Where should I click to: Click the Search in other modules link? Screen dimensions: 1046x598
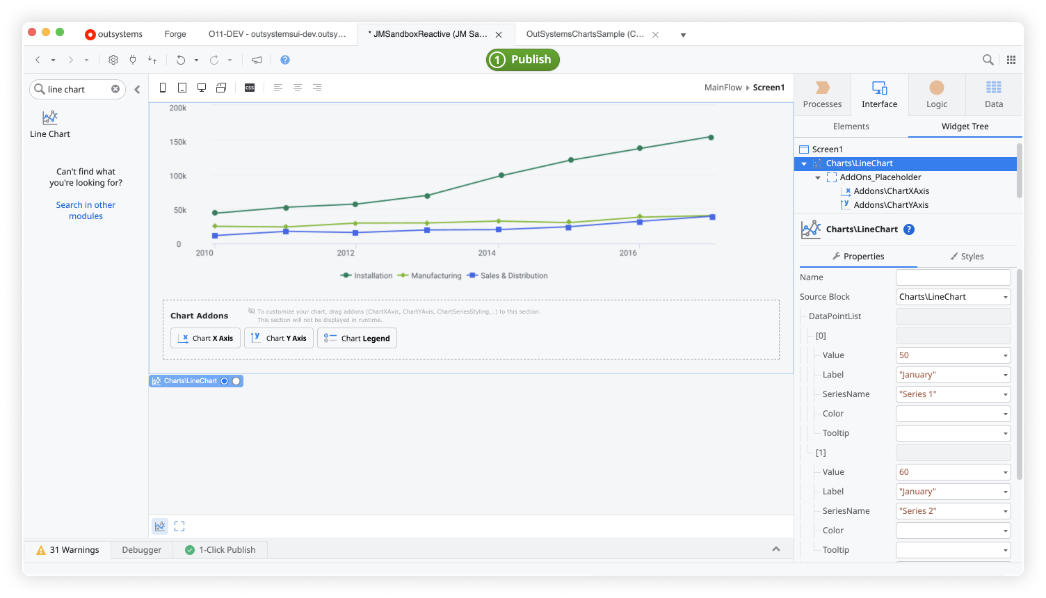click(x=86, y=210)
